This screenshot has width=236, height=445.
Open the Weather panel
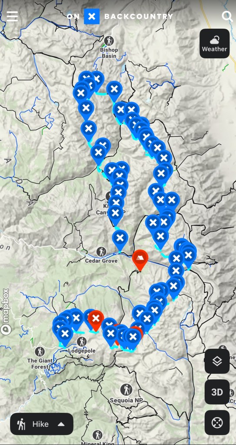coord(214,43)
